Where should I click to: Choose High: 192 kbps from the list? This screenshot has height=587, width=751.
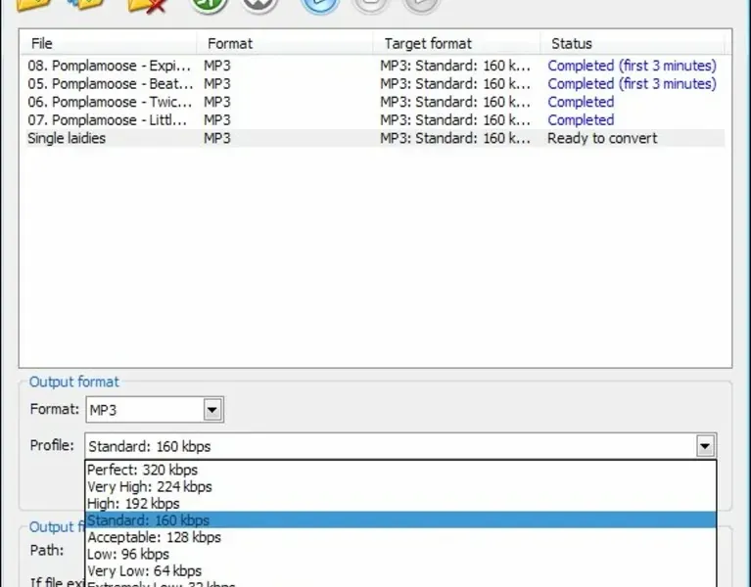(400, 503)
